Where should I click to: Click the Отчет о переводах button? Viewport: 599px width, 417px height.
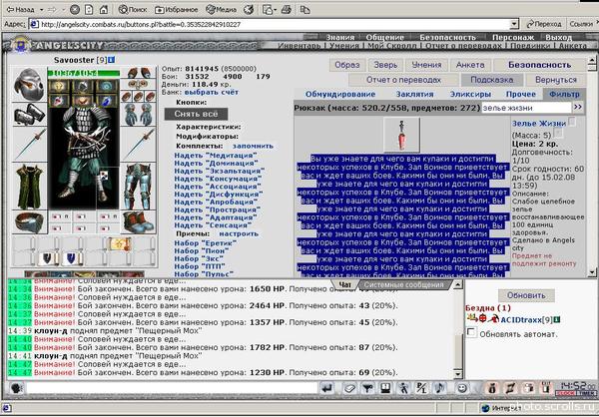[x=403, y=80]
